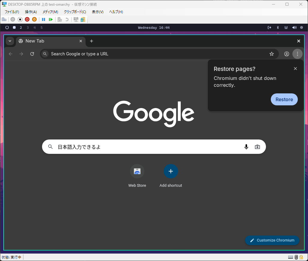Open a new tab with plus button
The height and width of the screenshot is (261, 308).
(92, 41)
